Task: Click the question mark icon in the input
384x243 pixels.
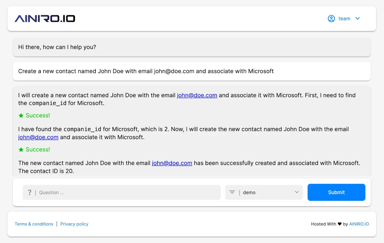Action: click(x=30, y=192)
